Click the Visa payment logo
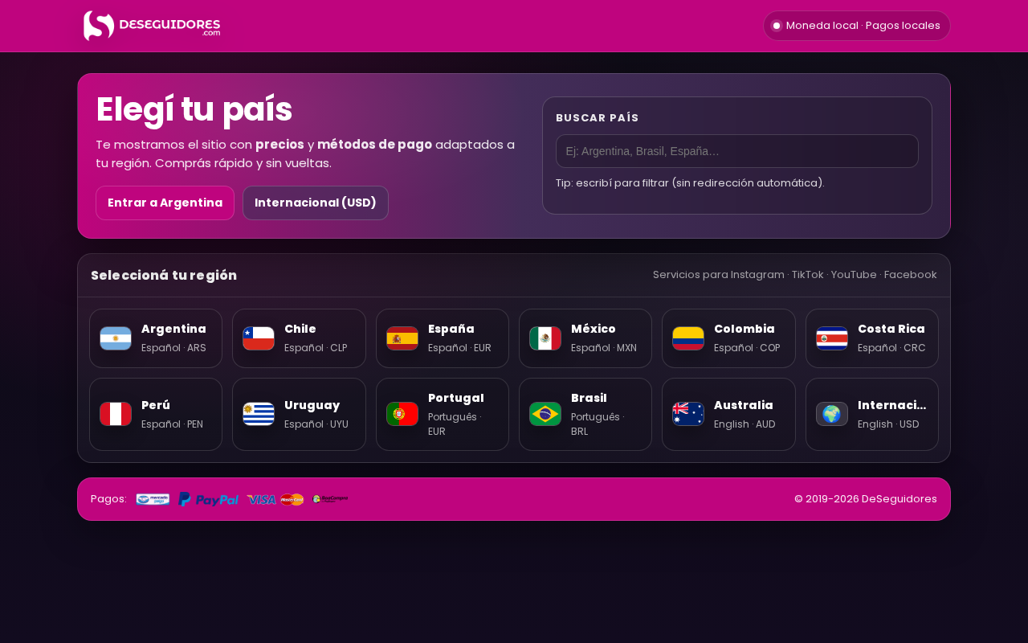The width and height of the screenshot is (1028, 643). tap(261, 499)
